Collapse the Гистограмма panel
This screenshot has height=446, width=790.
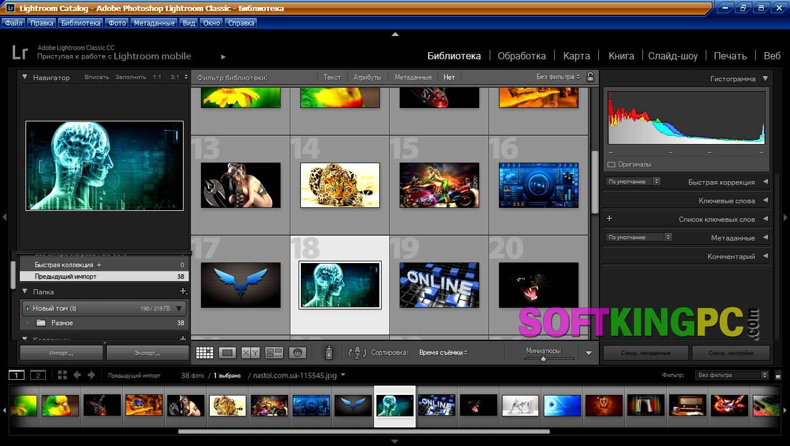765,78
